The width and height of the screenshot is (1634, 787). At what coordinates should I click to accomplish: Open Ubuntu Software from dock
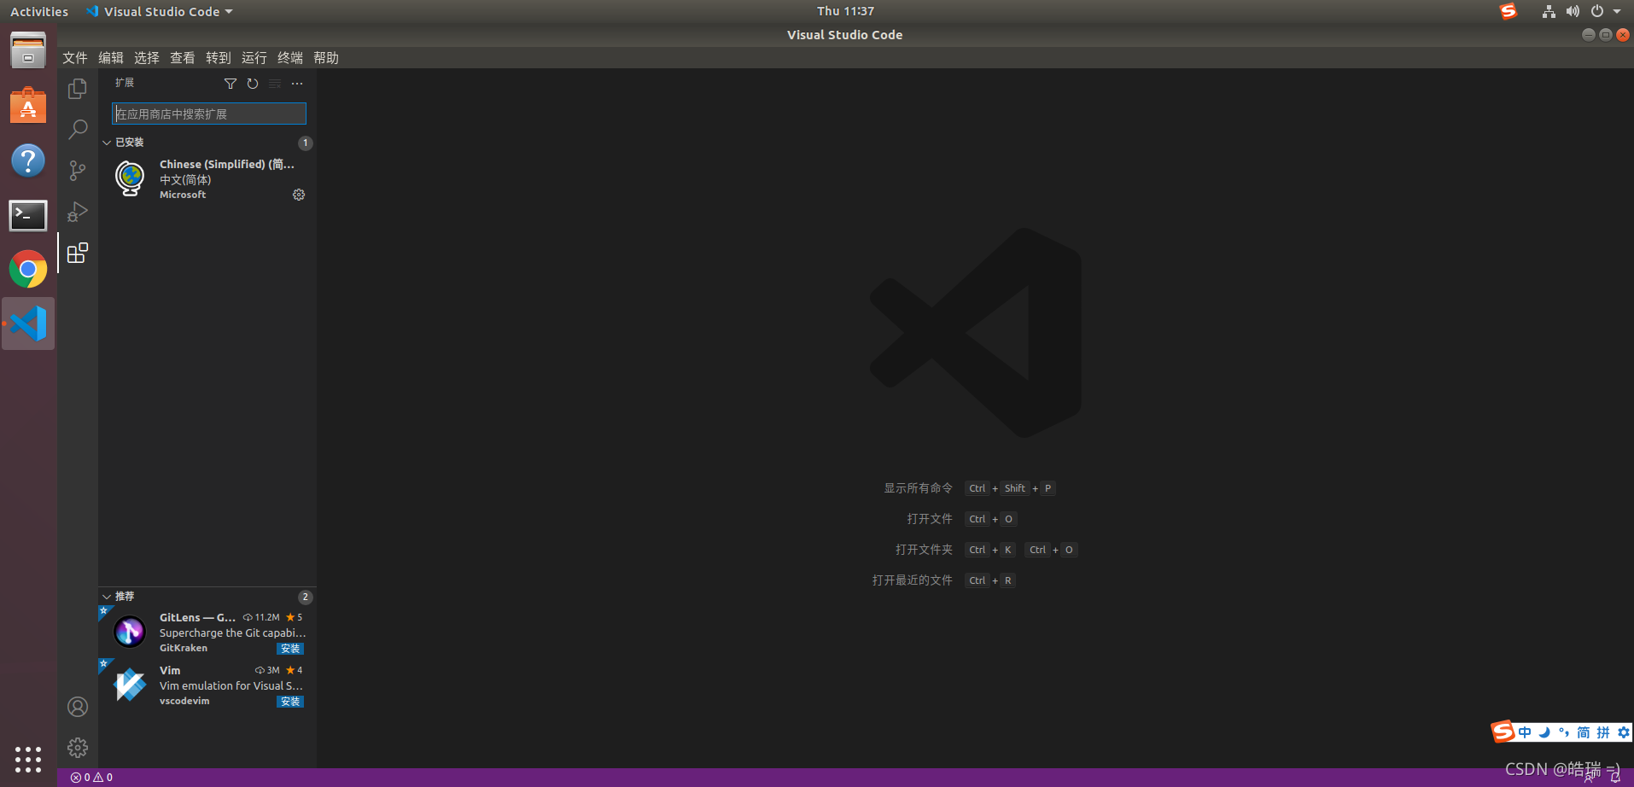coord(28,106)
